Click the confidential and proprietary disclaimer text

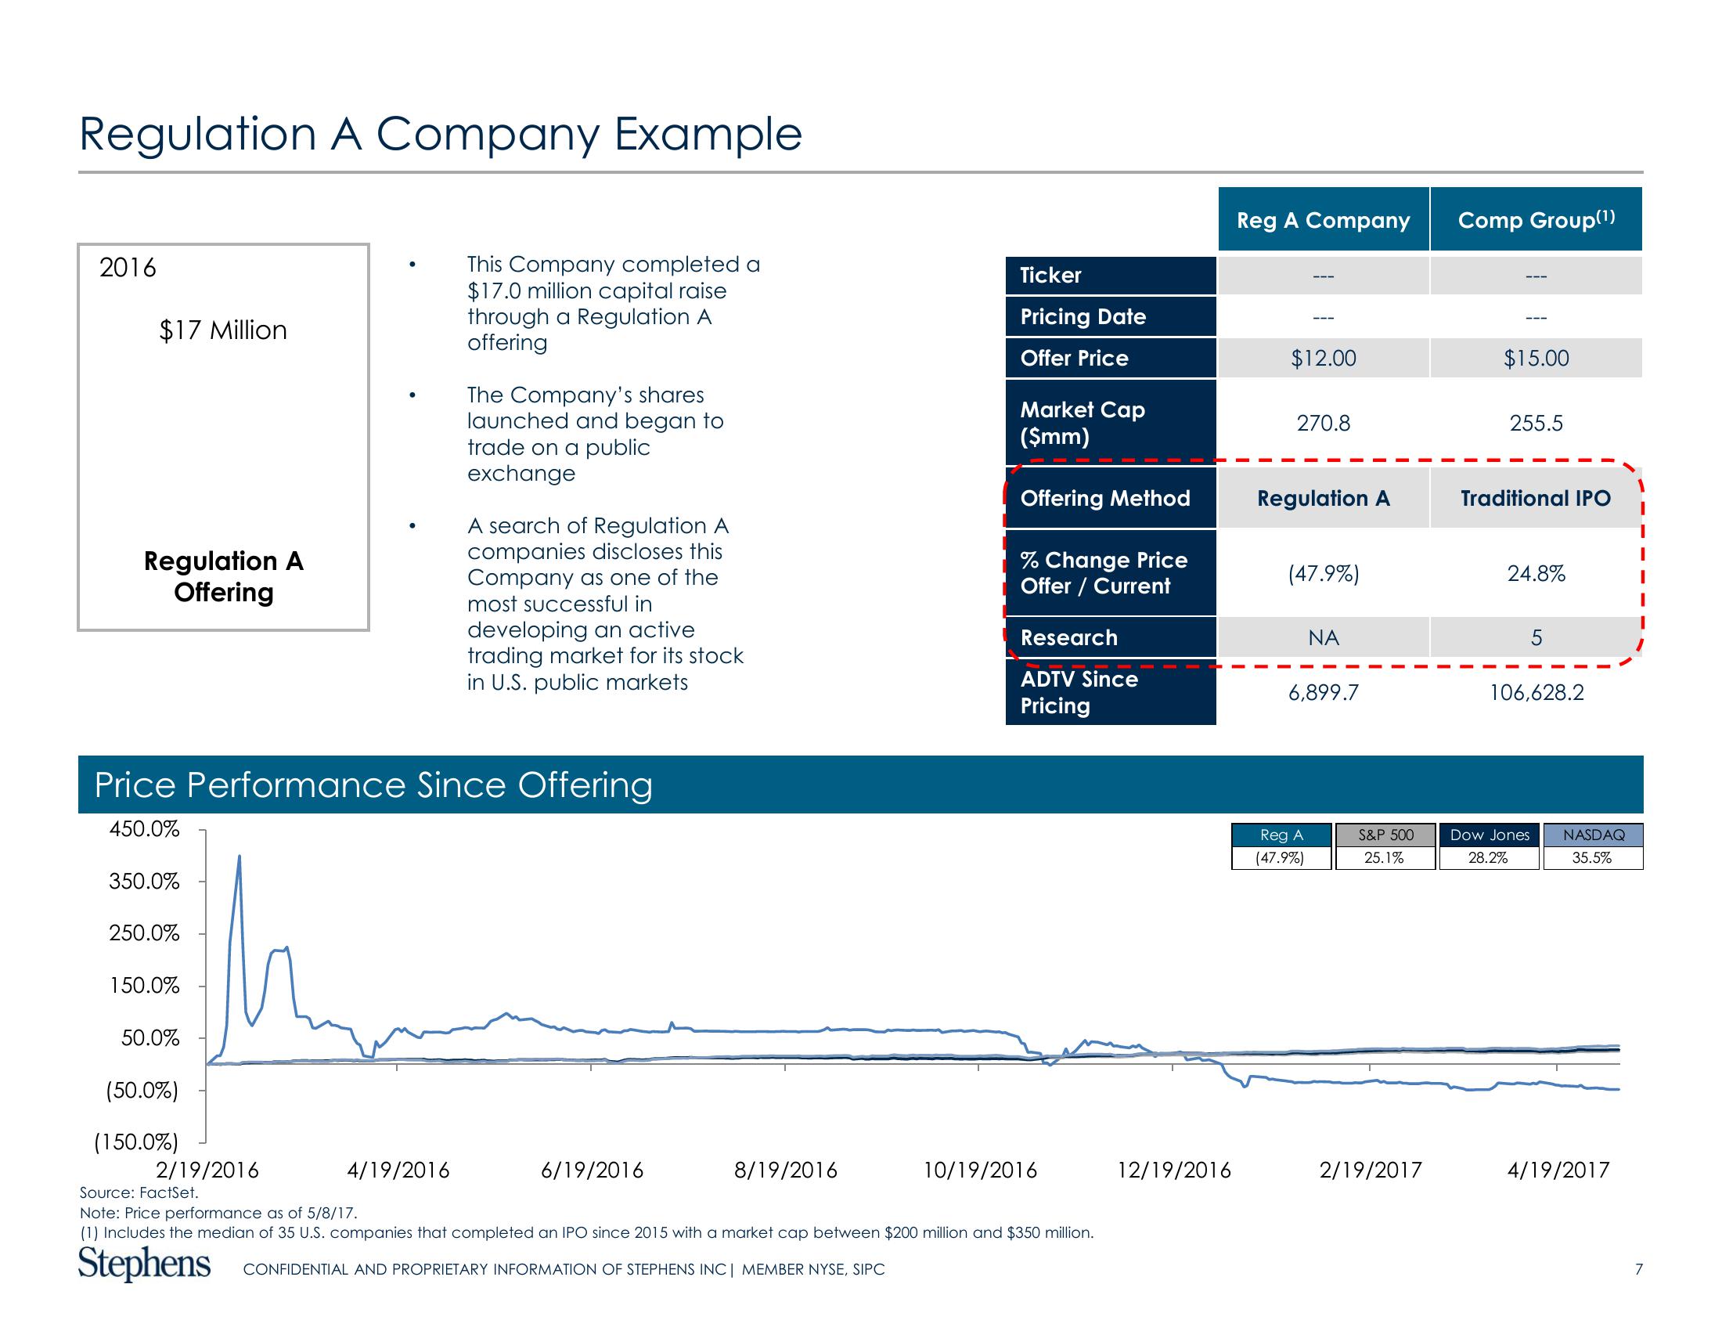564,1269
